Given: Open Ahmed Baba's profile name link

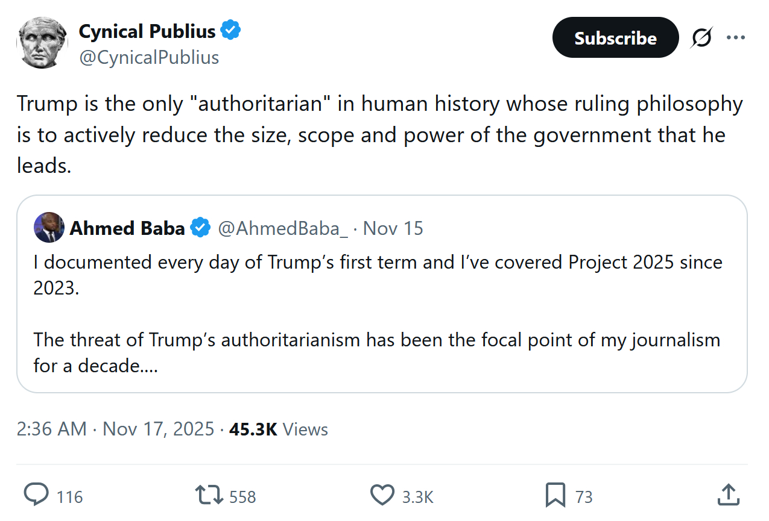Looking at the screenshot, I should (127, 228).
